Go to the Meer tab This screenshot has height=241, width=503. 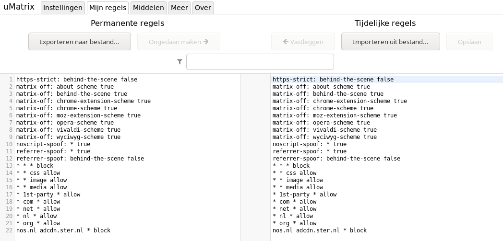coord(180,8)
